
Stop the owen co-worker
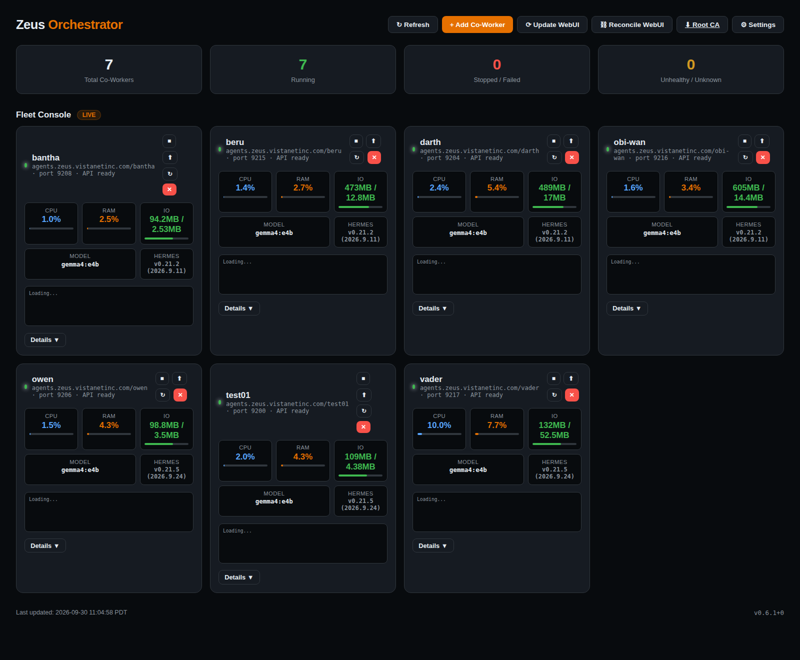162,378
